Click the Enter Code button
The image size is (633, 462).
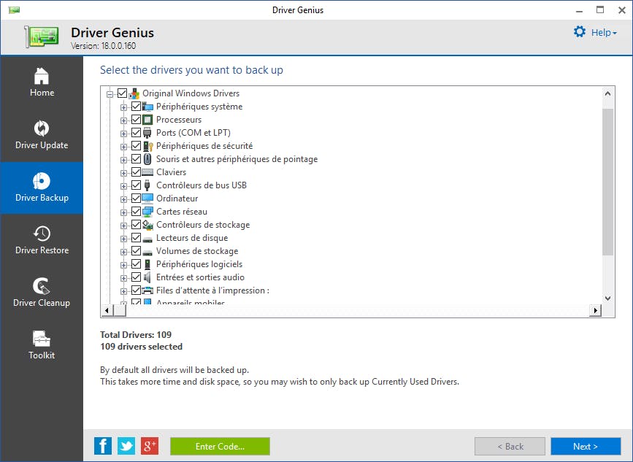(220, 446)
